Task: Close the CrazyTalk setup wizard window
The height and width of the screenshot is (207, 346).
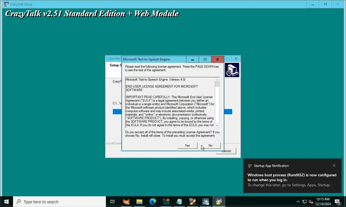Action: coord(236,58)
